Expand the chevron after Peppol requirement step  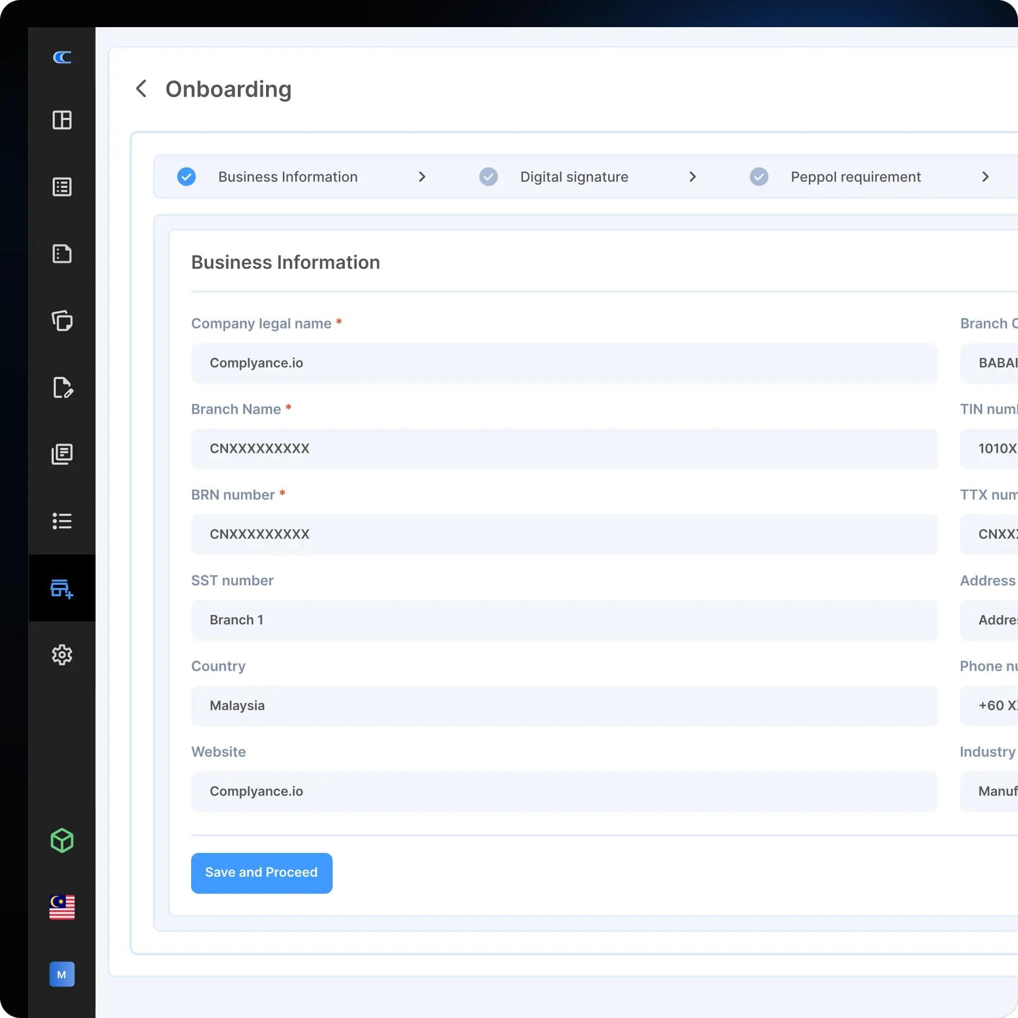[985, 176]
